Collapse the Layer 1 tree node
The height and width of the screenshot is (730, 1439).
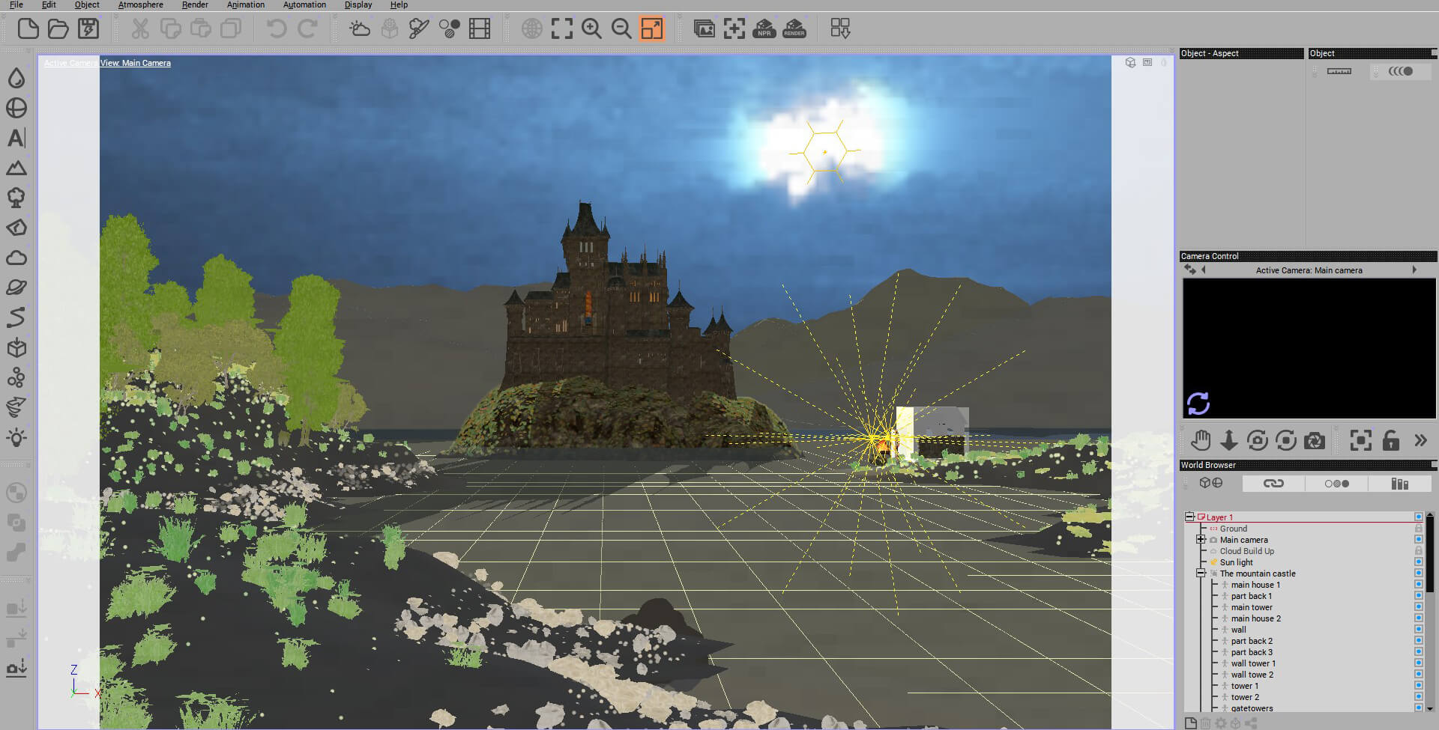(1189, 517)
